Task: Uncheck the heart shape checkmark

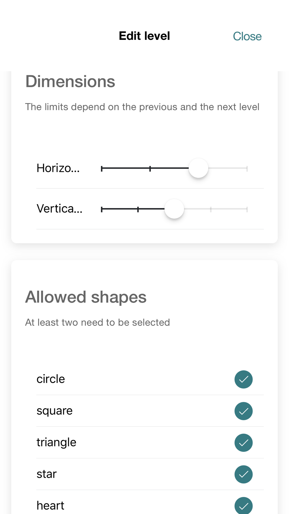Action: (243, 506)
